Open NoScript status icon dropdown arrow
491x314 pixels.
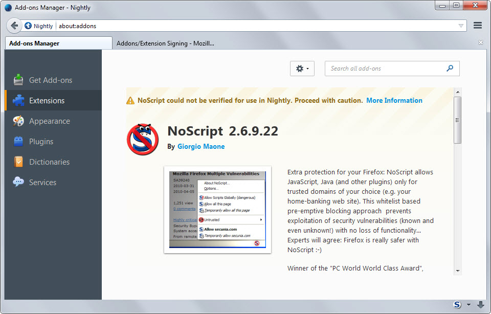tap(468, 305)
